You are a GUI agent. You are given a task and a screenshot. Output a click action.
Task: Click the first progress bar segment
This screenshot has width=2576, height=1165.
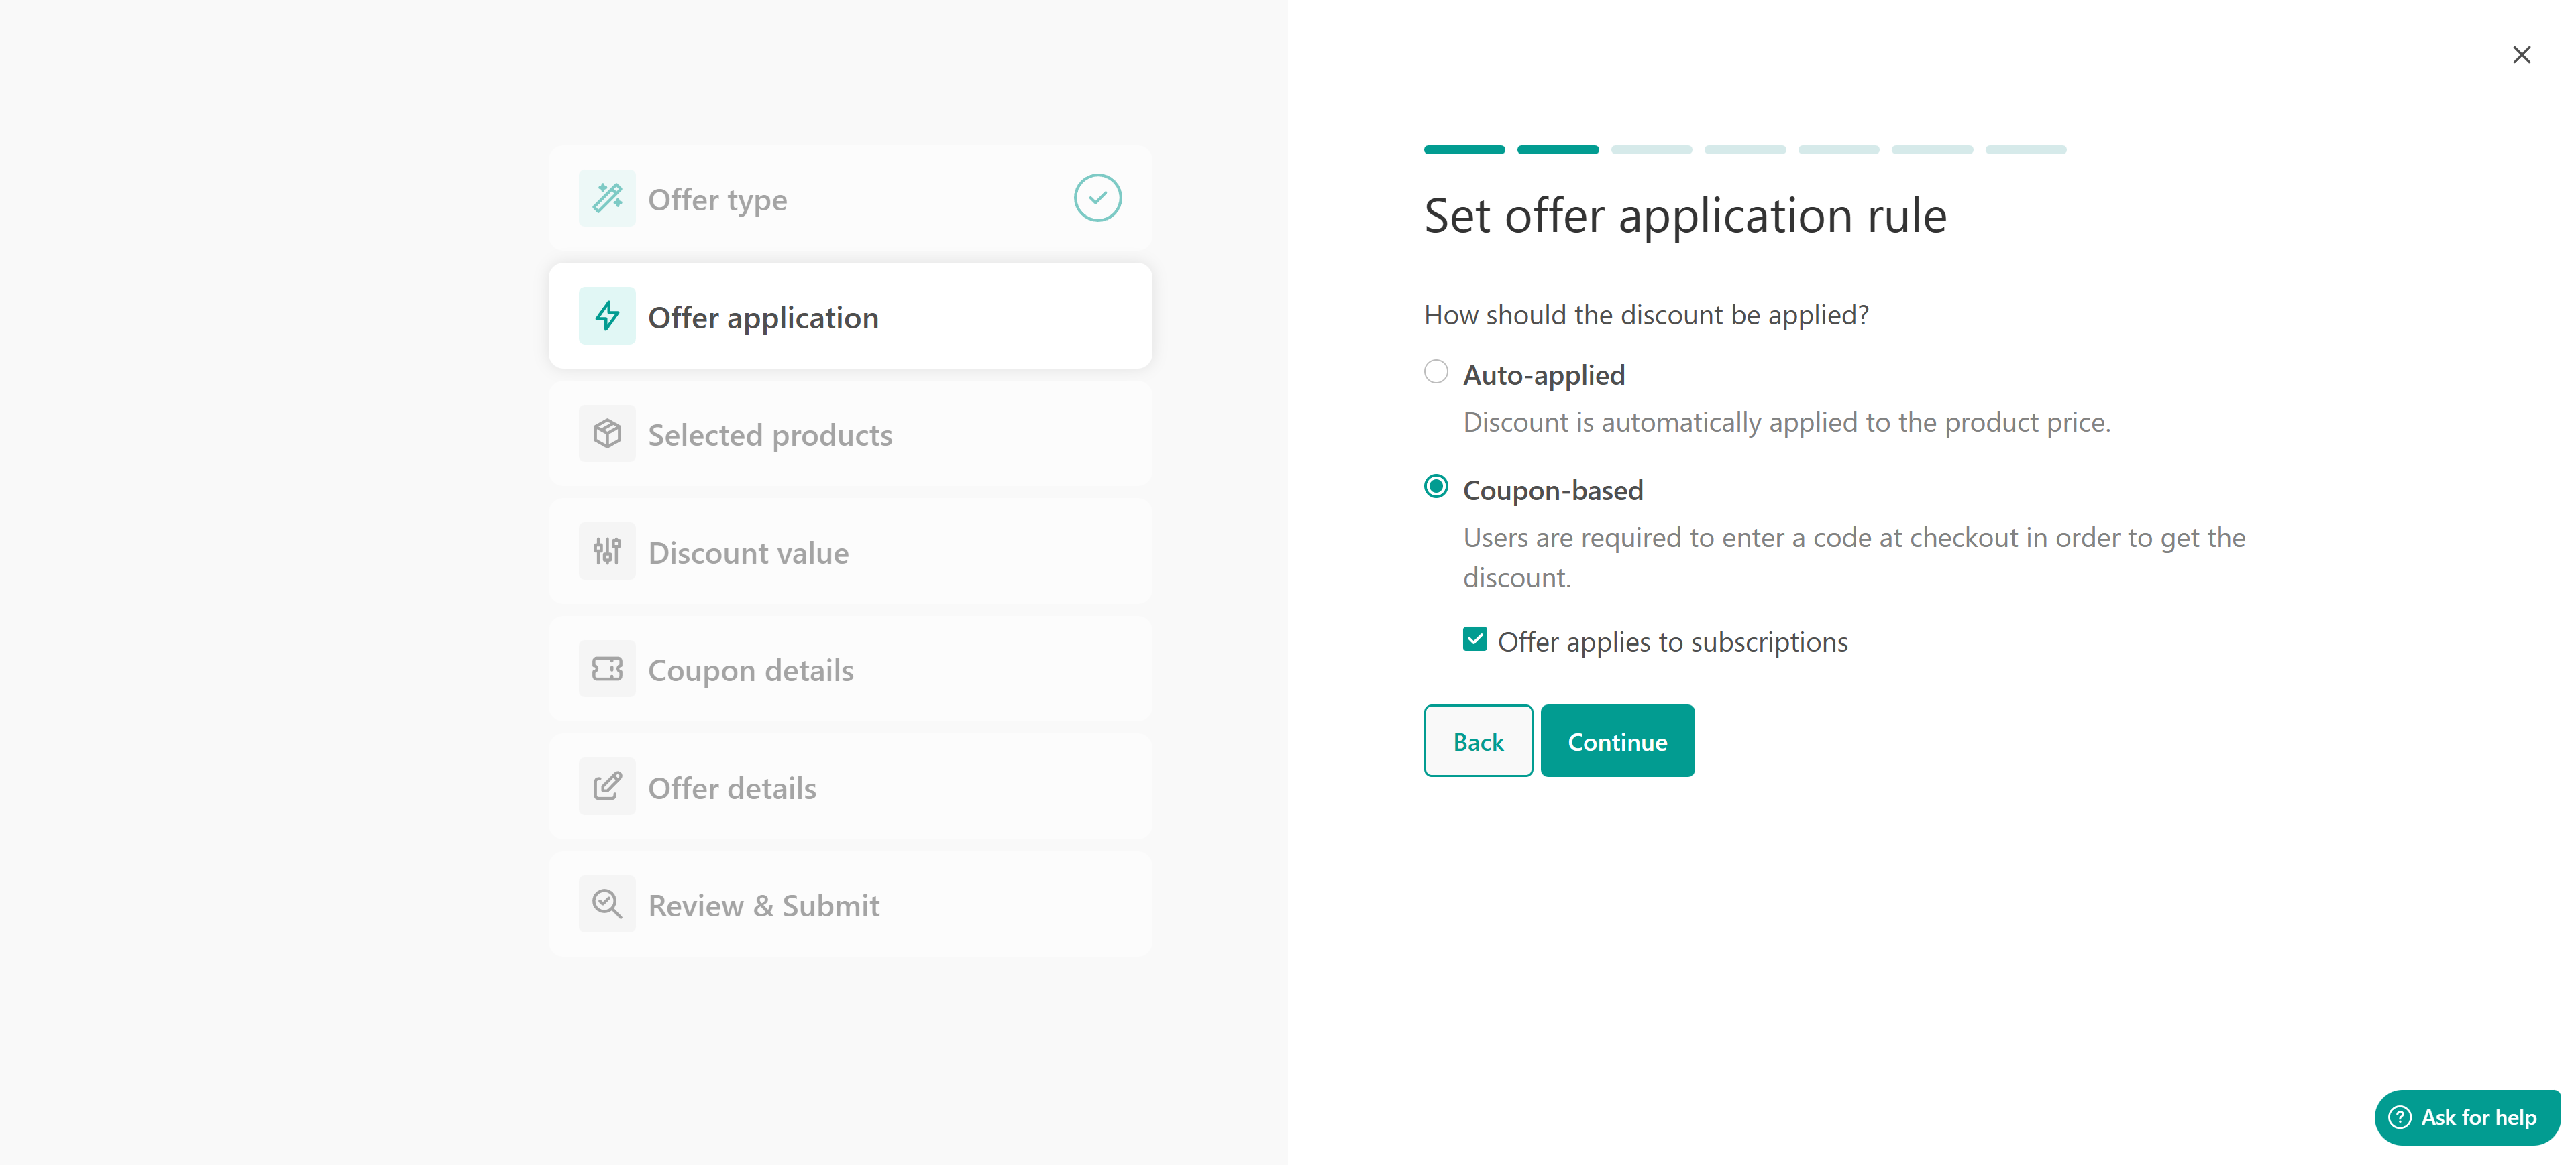pos(1464,150)
